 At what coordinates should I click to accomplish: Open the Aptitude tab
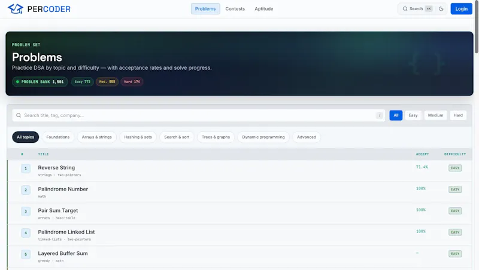click(x=264, y=9)
